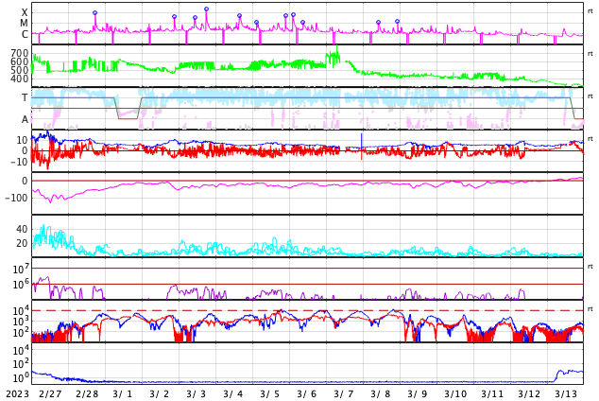Viewport: 599px width, 401px height.
Task: Click the 3/11 date label
Action: tap(492, 394)
